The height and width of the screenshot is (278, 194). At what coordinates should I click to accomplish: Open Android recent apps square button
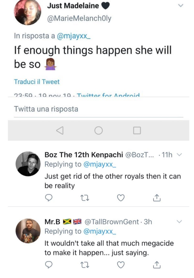click(x=137, y=131)
